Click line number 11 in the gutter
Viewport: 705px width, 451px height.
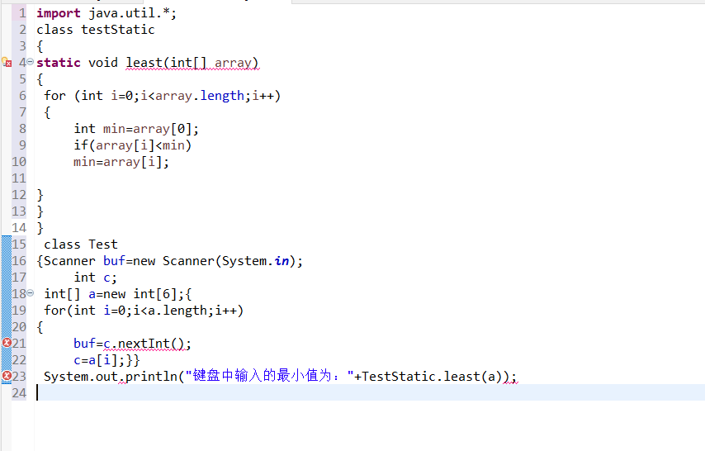19,178
